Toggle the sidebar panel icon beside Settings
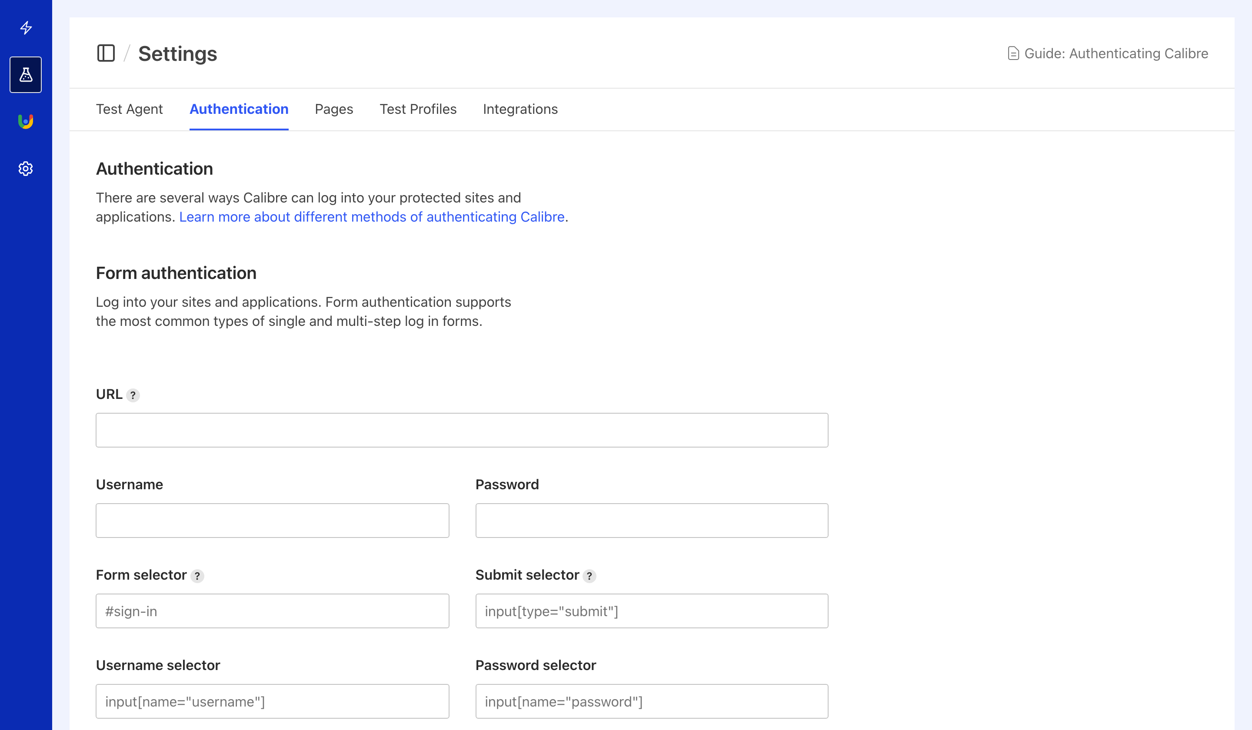 (107, 53)
